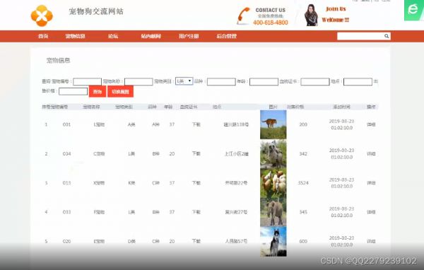424x270 pixels.
Task: Click the search magnifier icon
Action: [x=387, y=36]
